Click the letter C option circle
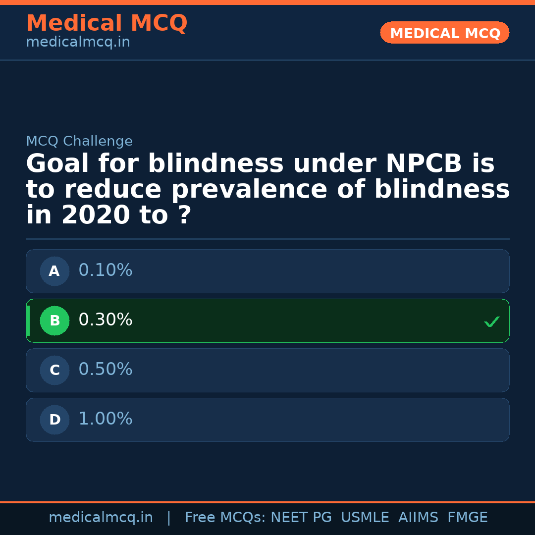The image size is (535, 535). point(54,370)
